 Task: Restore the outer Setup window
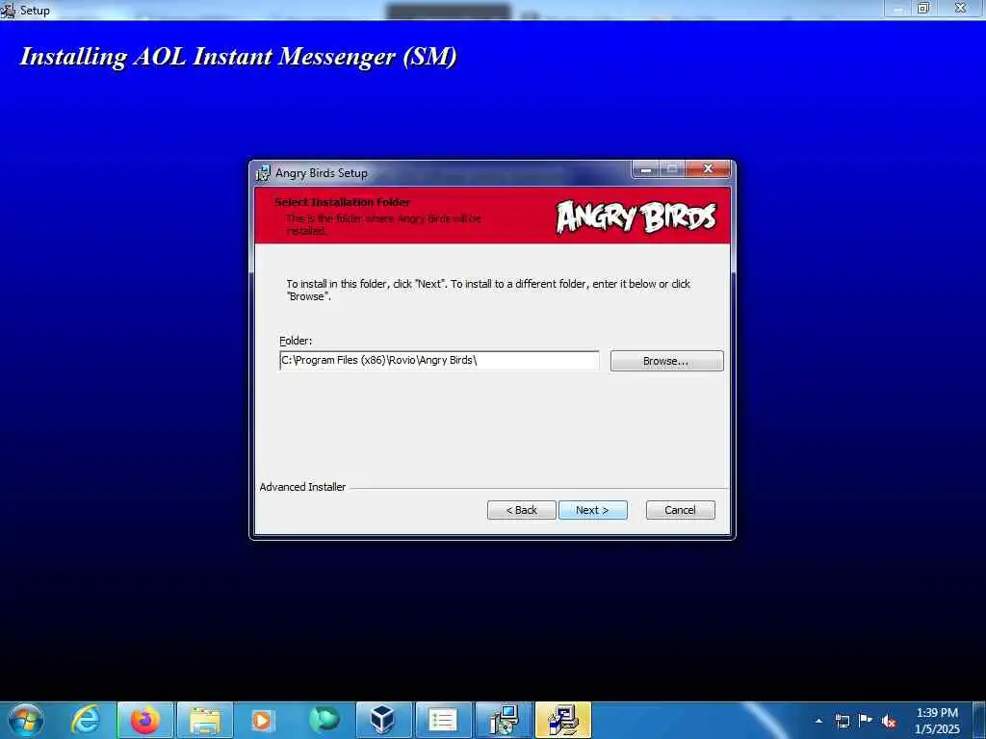pos(923,8)
